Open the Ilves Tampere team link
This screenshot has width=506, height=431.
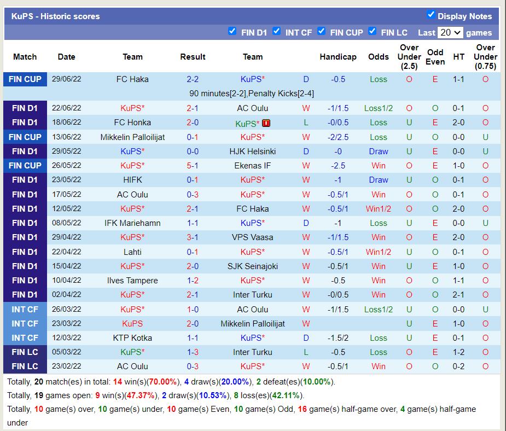(132, 281)
